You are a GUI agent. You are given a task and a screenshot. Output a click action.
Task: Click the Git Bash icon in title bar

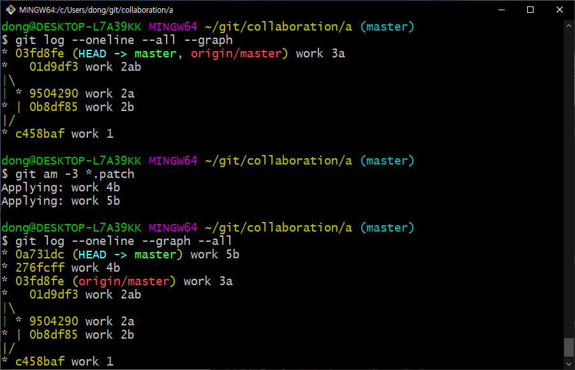click(x=11, y=10)
